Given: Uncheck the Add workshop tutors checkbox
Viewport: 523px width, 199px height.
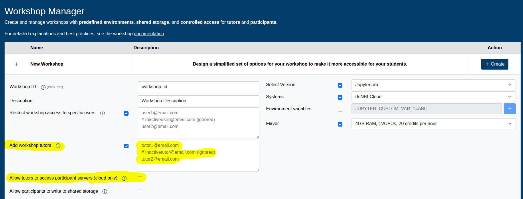Looking at the screenshot, I should tap(126, 146).
